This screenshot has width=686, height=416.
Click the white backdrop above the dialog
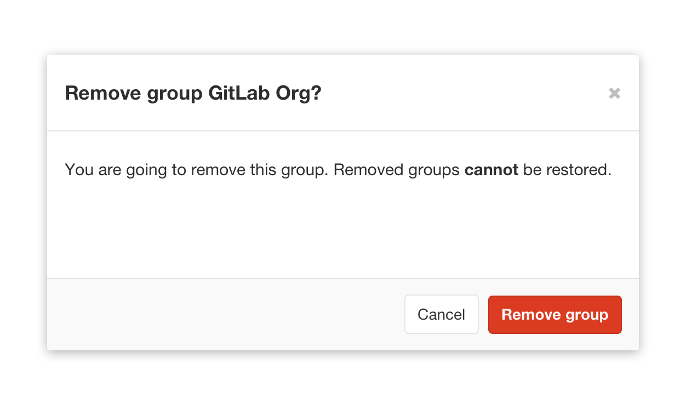[342, 27]
